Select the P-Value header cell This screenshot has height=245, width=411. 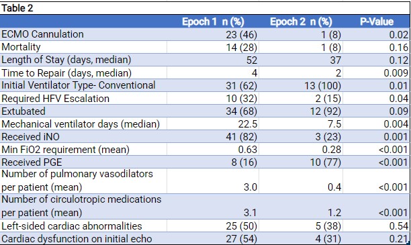point(376,21)
